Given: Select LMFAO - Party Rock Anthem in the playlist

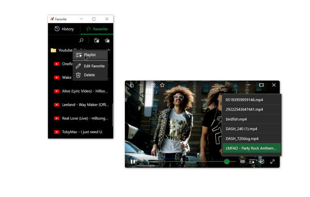Looking at the screenshot, I should coord(252,148).
